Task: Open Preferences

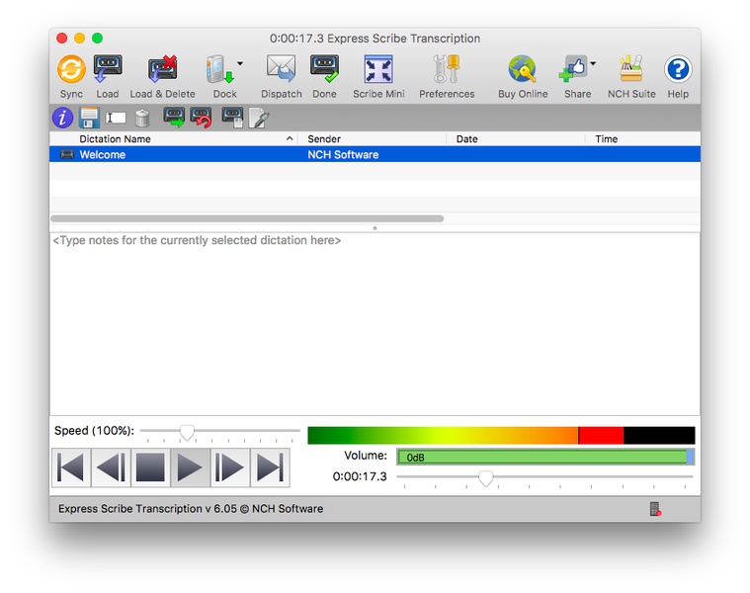Action: 447,69
